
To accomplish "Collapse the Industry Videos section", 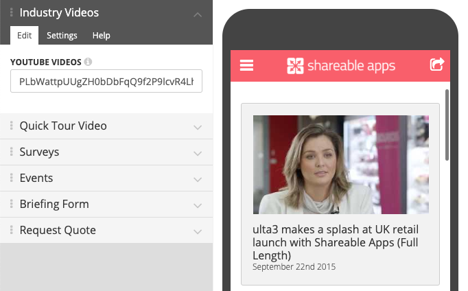I will [x=198, y=14].
